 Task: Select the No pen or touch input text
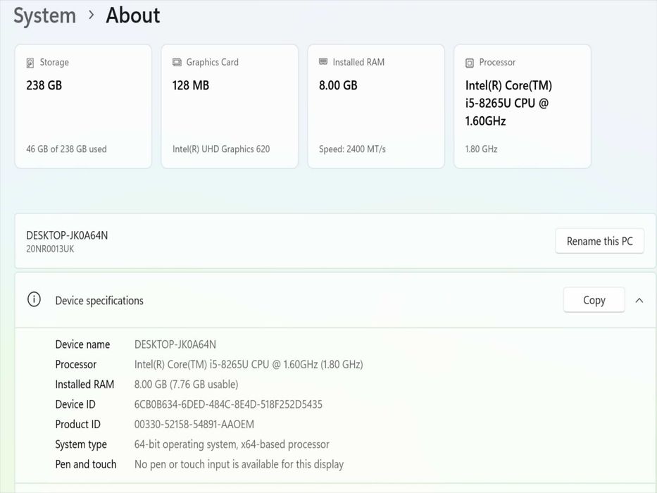[239, 465]
